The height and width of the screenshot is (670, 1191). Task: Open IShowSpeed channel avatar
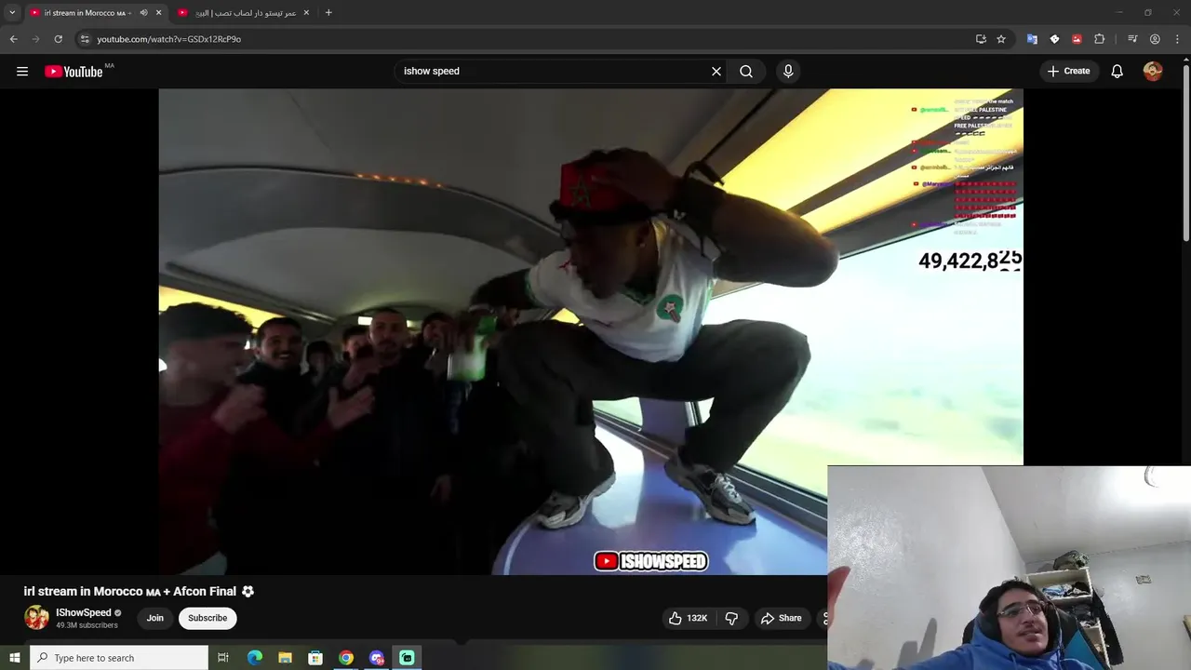pos(36,618)
